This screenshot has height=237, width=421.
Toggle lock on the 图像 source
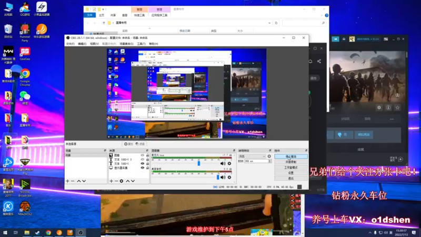(147, 155)
